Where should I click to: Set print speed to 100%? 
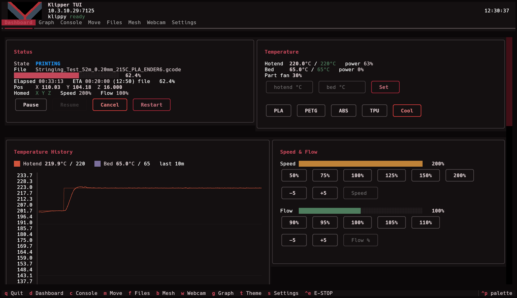click(x=358, y=175)
